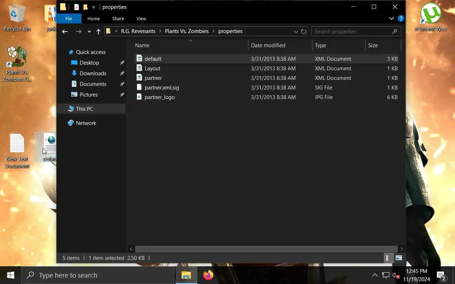
Task: Click the Search properties field
Action: point(356,31)
